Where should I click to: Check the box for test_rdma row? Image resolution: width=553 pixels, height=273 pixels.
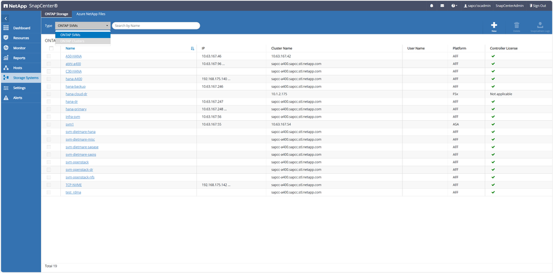[x=49, y=193]
